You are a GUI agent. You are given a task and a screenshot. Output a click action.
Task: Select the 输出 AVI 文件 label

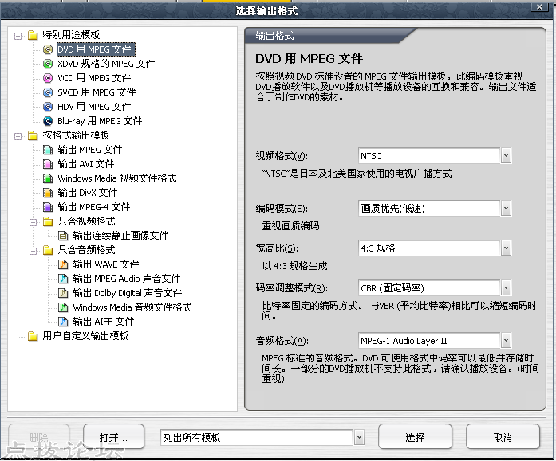[86, 164]
